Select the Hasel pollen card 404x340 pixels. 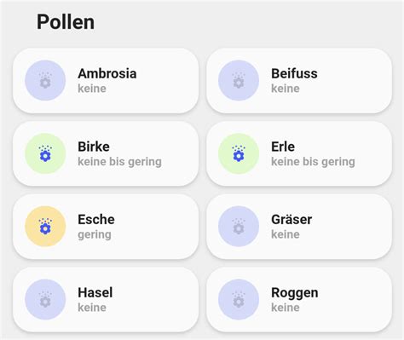point(106,300)
